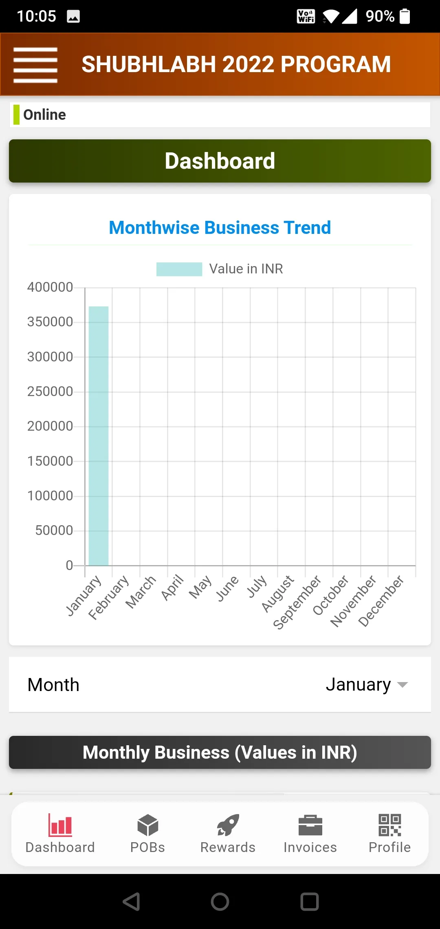Viewport: 440px width, 929px height.
Task: Tap the September x-axis label
Action: (297, 602)
